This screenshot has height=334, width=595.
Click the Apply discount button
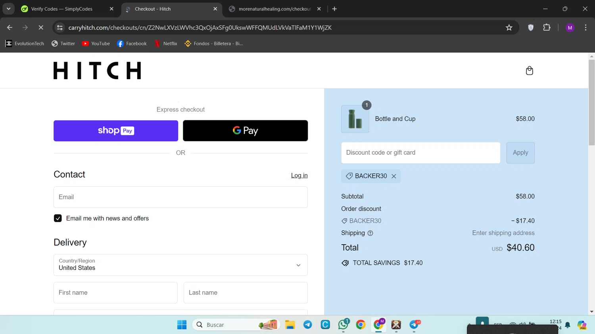point(520,153)
